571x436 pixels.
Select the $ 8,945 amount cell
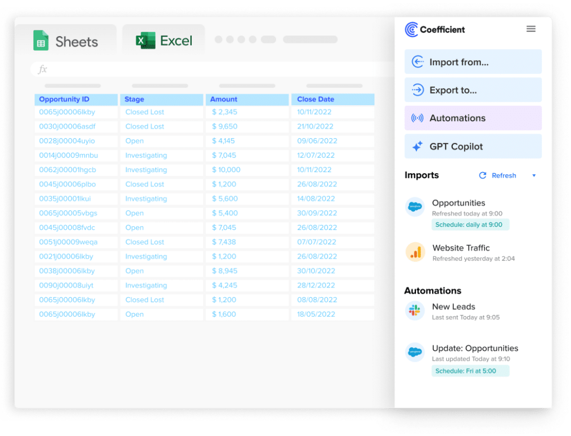click(x=247, y=271)
